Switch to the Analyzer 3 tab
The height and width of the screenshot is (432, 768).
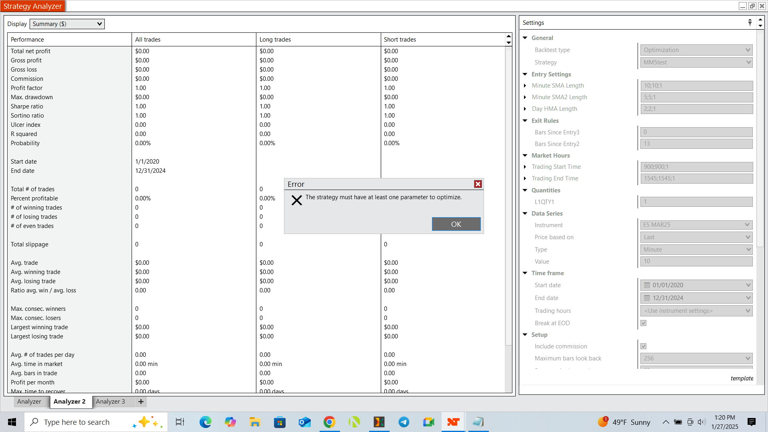(x=110, y=402)
